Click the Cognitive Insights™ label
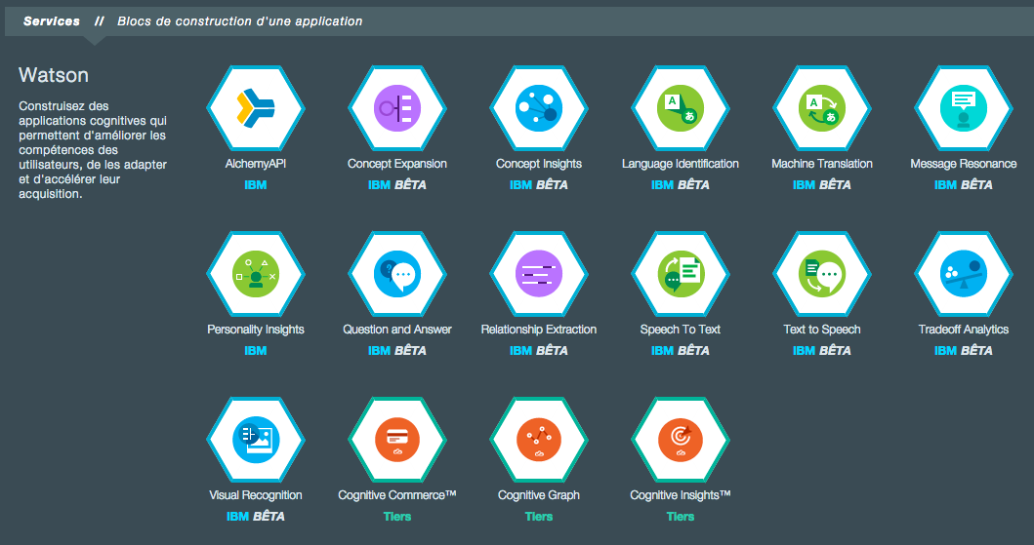This screenshot has height=545, width=1034. click(681, 495)
